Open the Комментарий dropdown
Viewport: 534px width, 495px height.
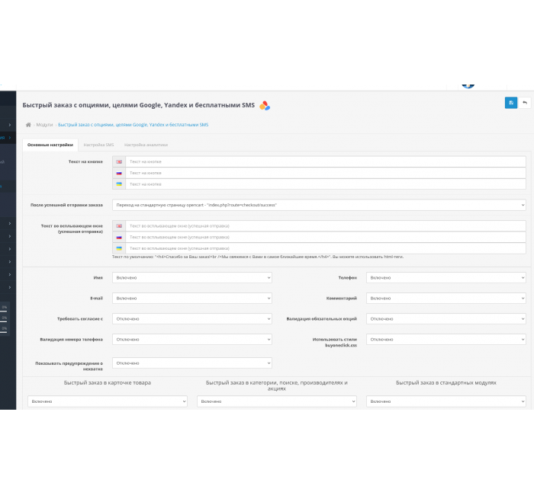446,299
